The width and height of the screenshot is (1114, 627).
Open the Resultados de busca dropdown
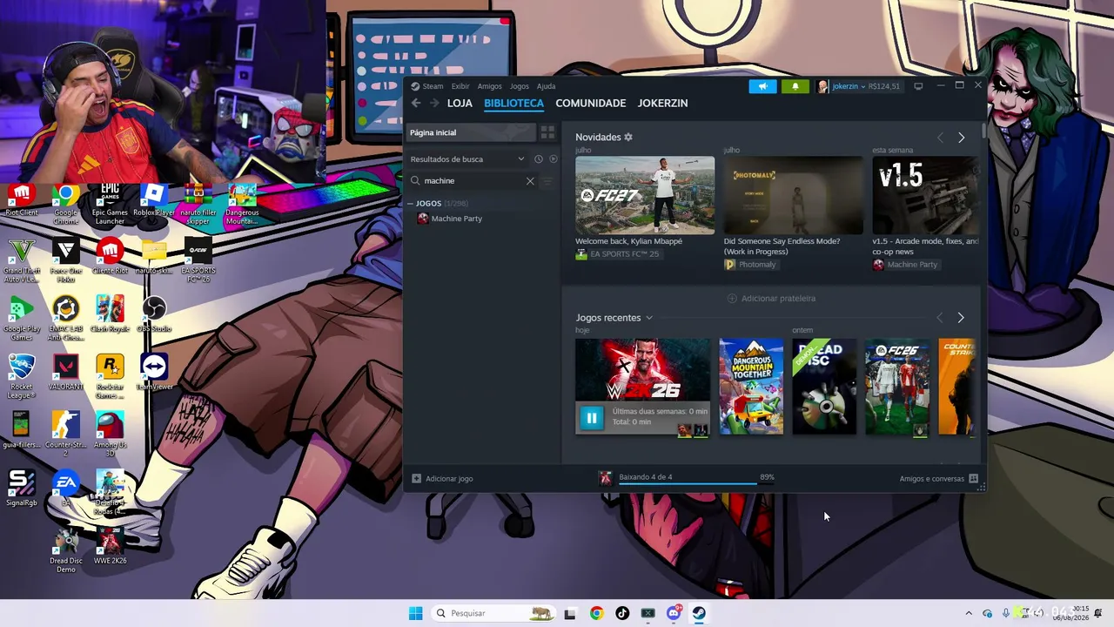click(x=468, y=159)
